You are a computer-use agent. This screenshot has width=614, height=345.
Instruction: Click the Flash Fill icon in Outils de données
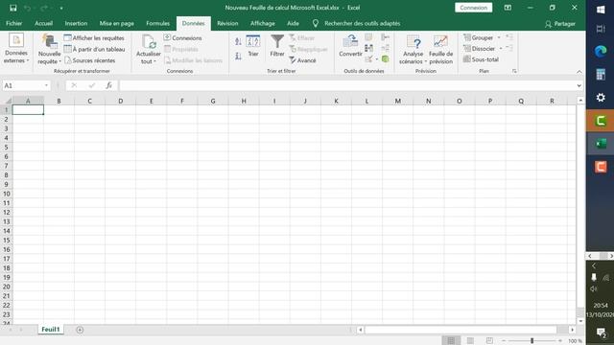coord(368,37)
